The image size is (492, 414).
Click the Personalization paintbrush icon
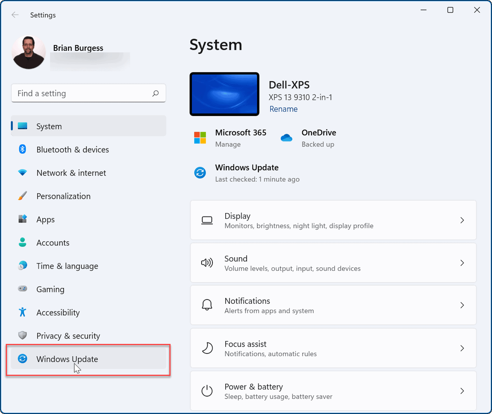[x=22, y=196]
